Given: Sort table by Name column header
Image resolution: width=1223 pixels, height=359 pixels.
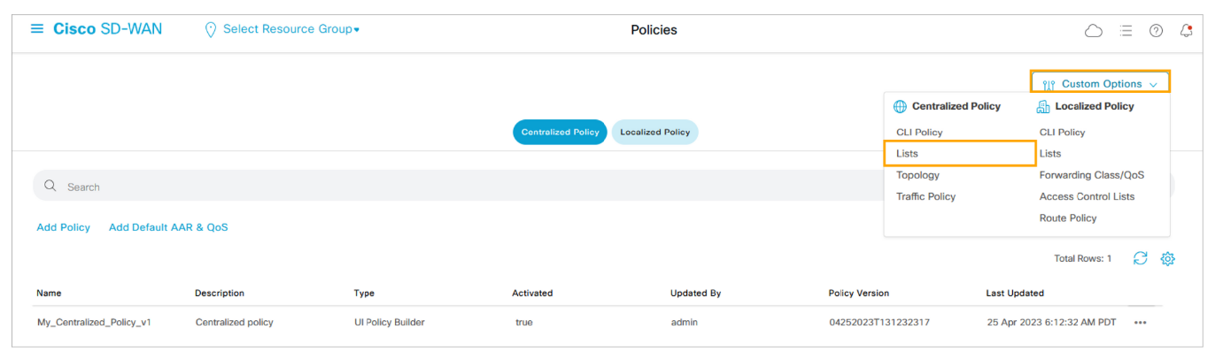Looking at the screenshot, I should pos(49,293).
